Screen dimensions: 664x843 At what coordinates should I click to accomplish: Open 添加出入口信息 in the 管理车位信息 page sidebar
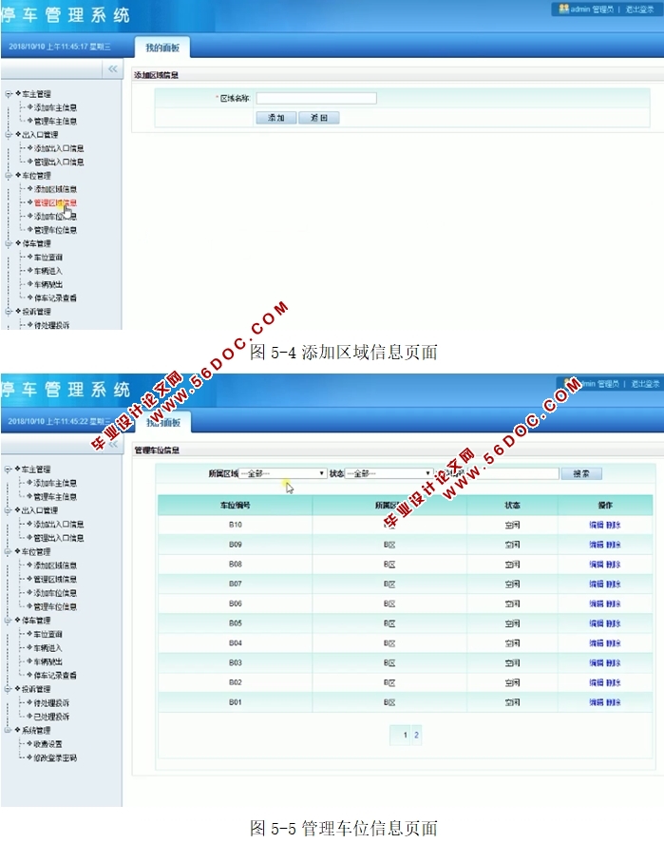59,525
